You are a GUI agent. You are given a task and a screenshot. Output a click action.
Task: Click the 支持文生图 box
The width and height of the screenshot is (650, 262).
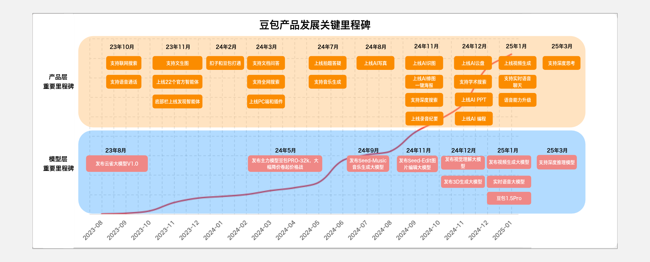pos(177,63)
